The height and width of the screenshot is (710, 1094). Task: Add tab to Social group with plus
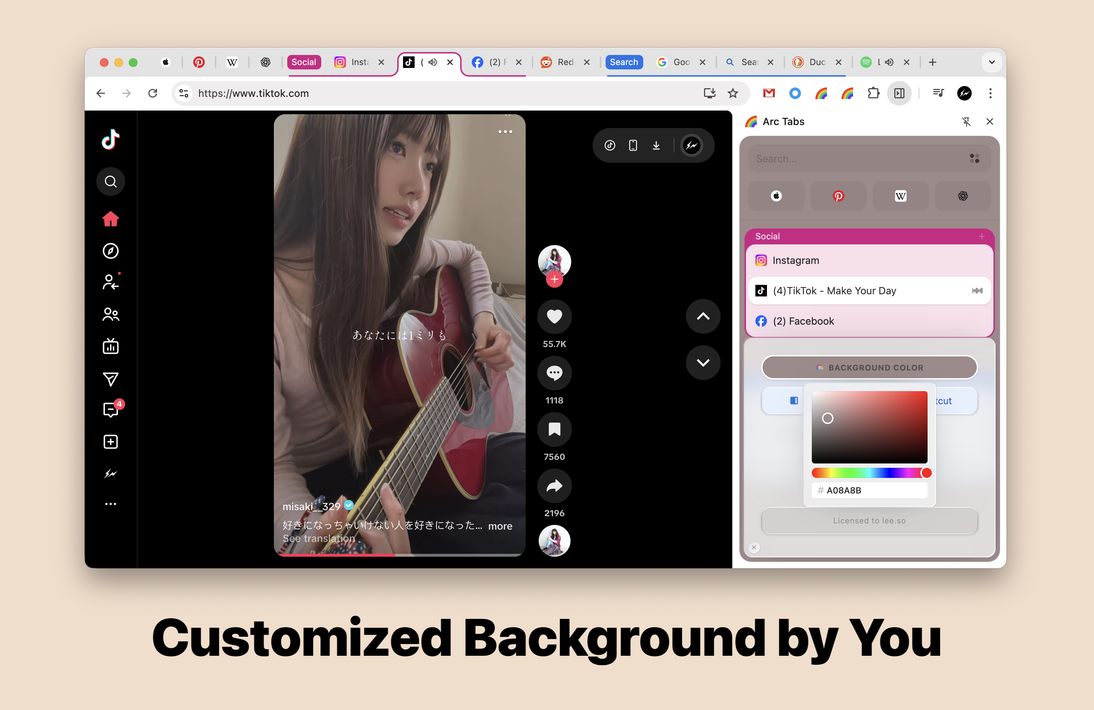click(981, 236)
